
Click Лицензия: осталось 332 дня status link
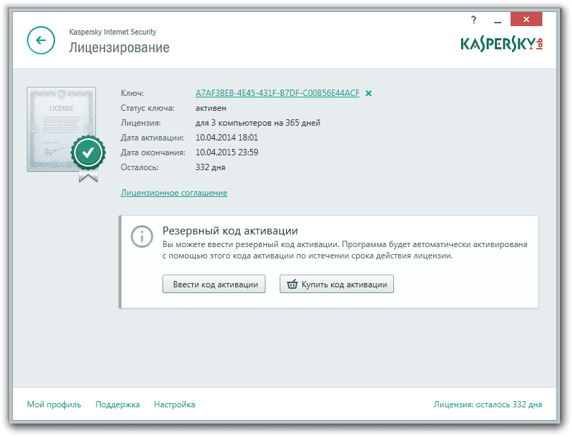tap(488, 405)
